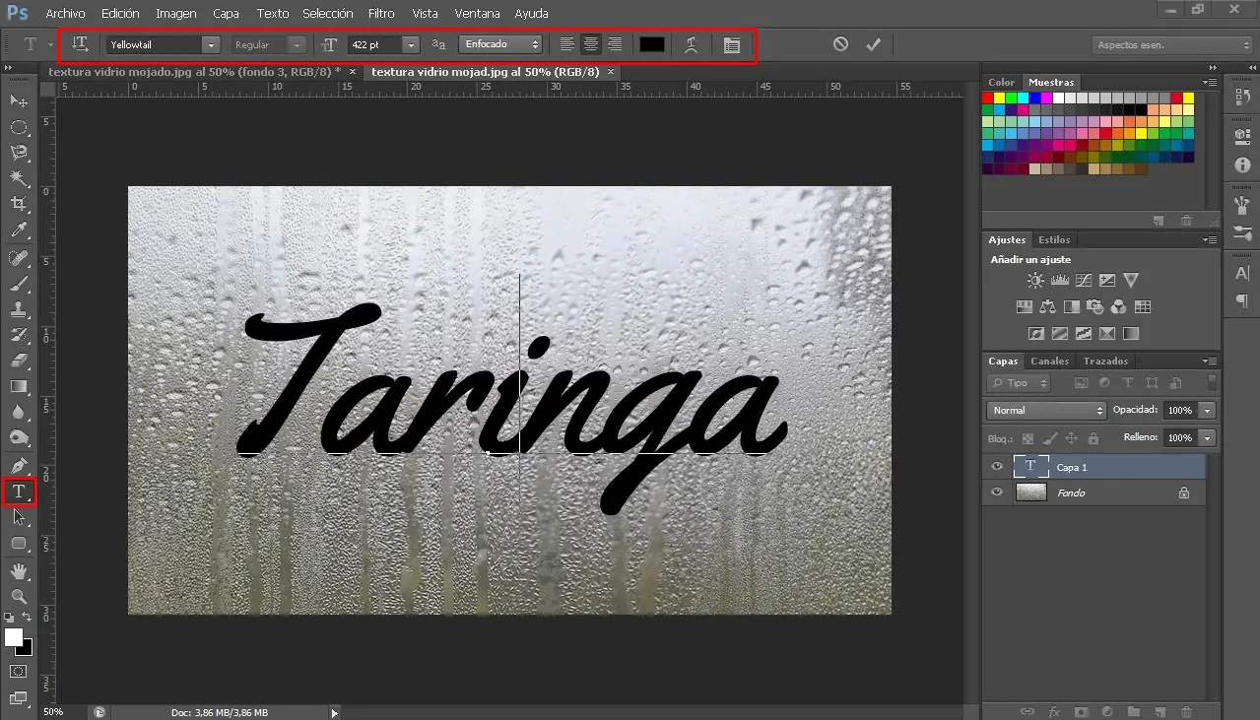Image resolution: width=1260 pixels, height=720 pixels.
Task: Select the Clone Stamp tool
Action: tap(19, 309)
